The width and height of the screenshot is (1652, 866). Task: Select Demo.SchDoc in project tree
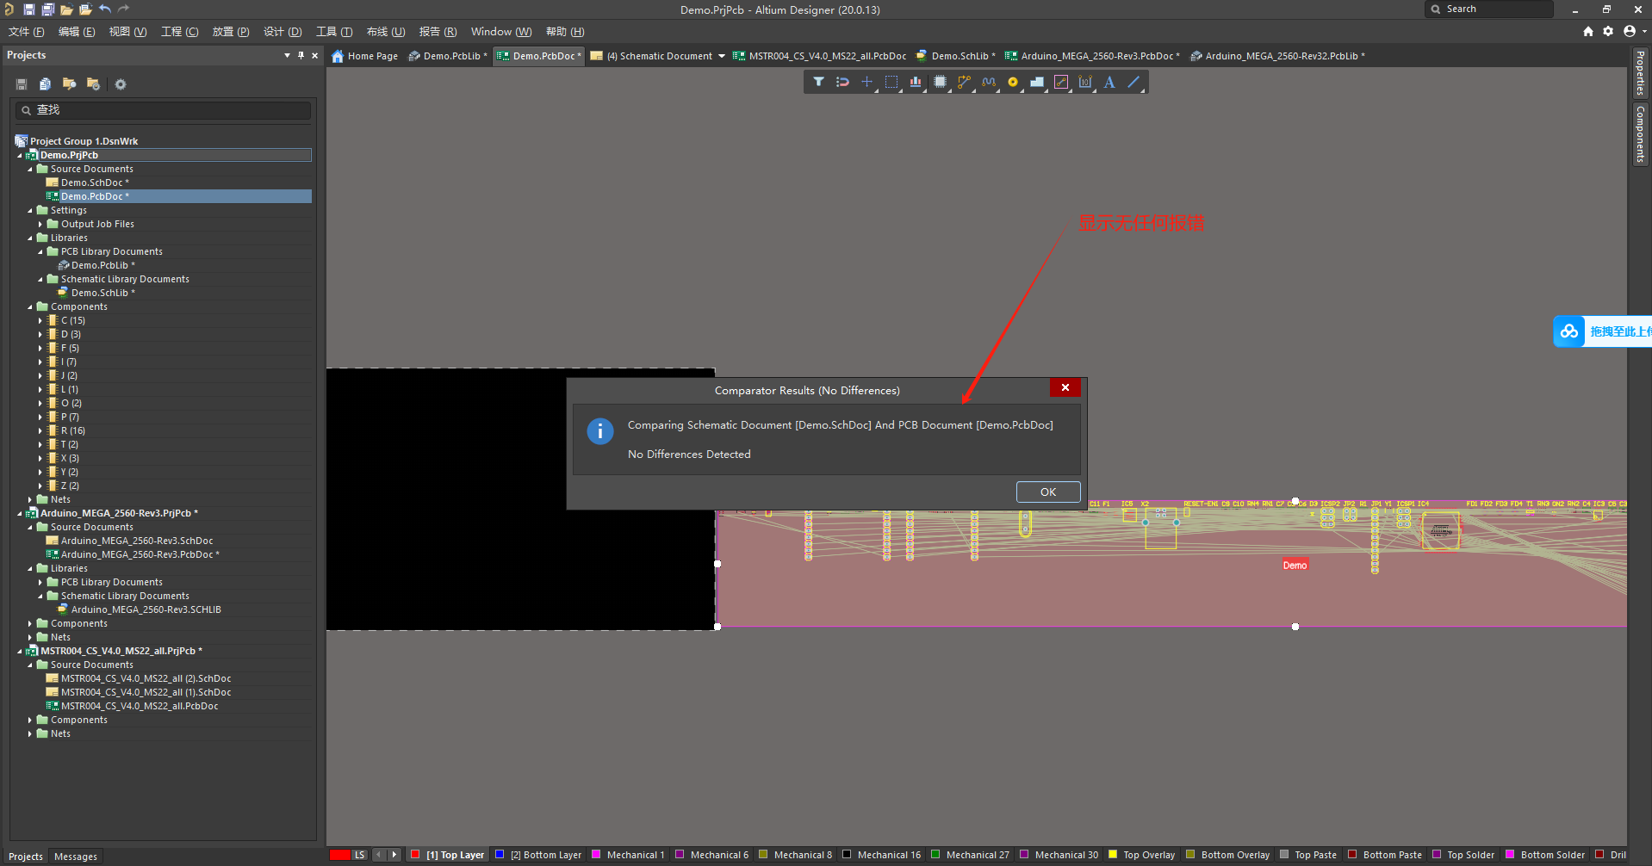[95, 182]
